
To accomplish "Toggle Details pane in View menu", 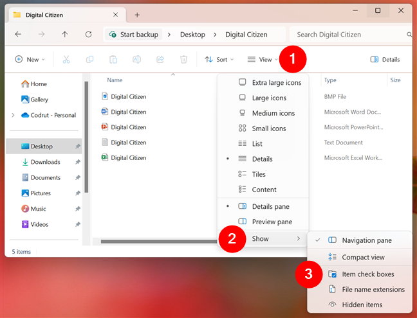I will pyautogui.click(x=263, y=206).
